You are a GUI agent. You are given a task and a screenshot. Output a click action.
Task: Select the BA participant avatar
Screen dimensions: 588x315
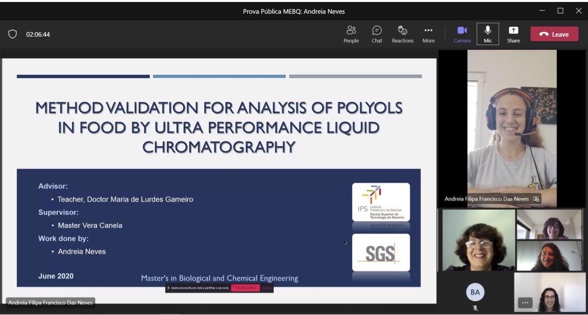click(475, 292)
